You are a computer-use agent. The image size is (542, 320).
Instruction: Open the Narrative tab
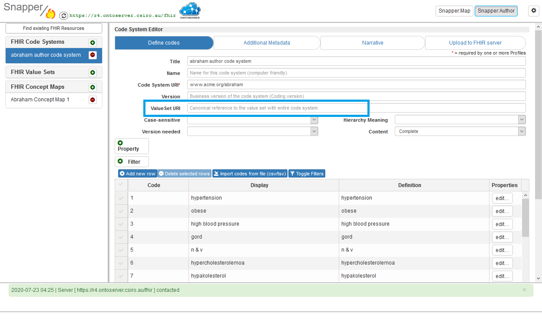(x=373, y=43)
